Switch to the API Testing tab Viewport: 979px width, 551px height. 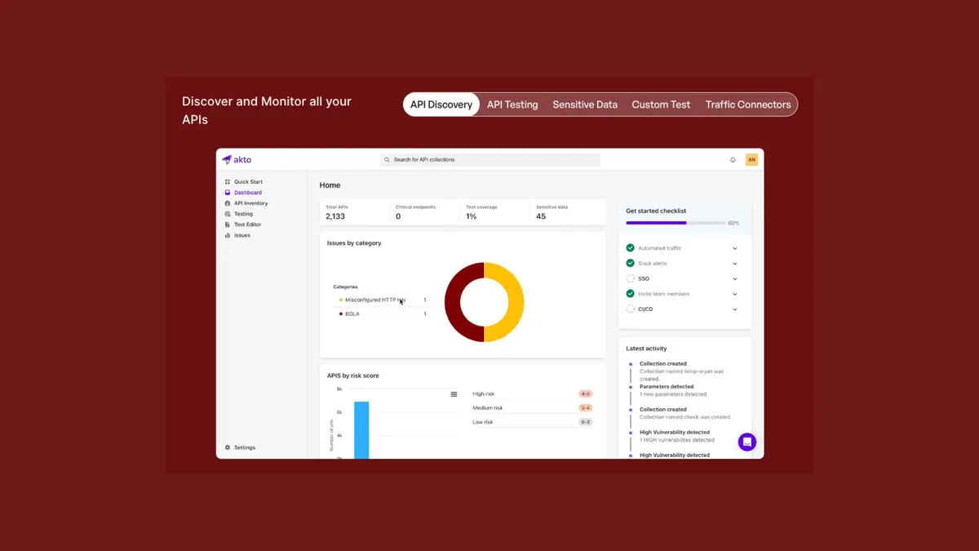[x=512, y=104]
